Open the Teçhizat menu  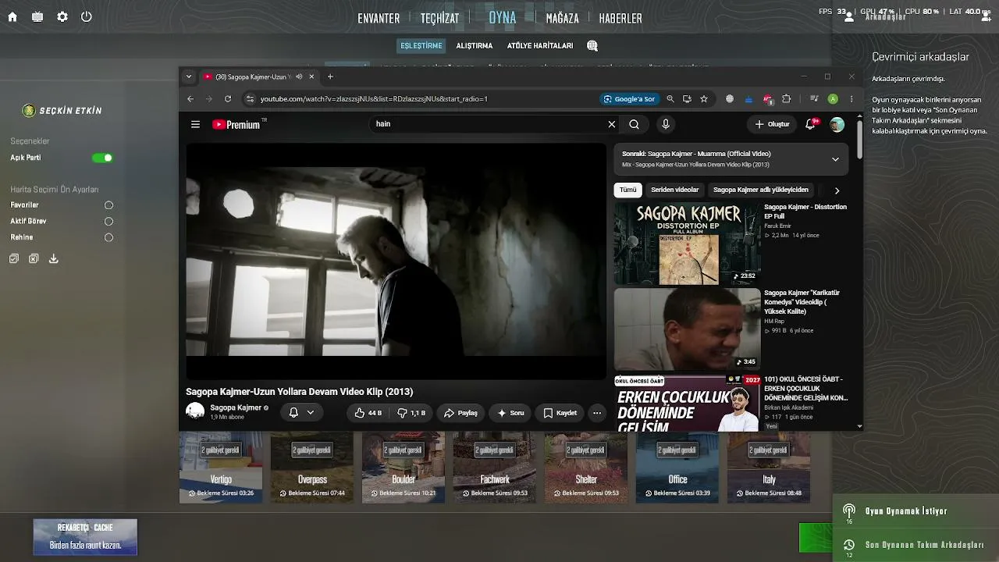pyautogui.click(x=440, y=19)
